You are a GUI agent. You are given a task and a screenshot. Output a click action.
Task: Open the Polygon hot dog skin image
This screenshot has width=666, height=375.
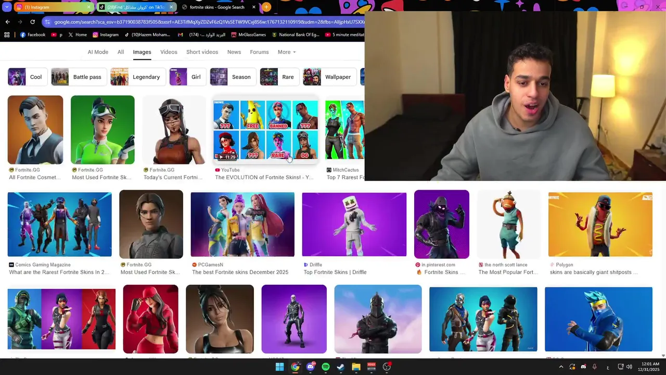(x=600, y=224)
